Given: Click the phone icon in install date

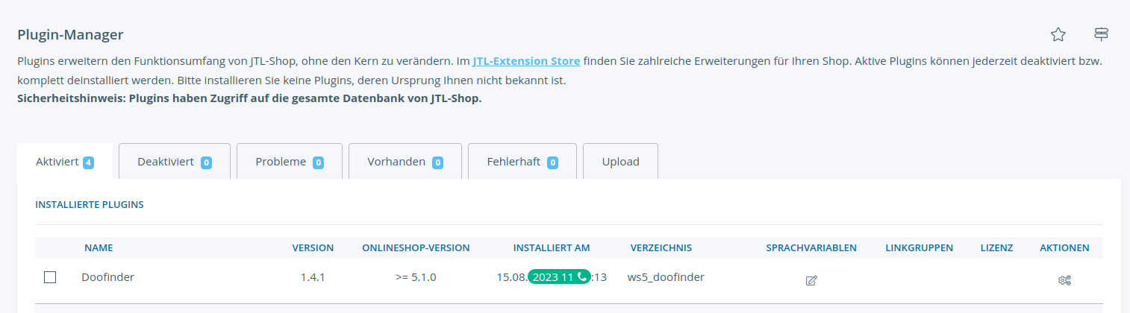Looking at the screenshot, I should (x=582, y=276).
